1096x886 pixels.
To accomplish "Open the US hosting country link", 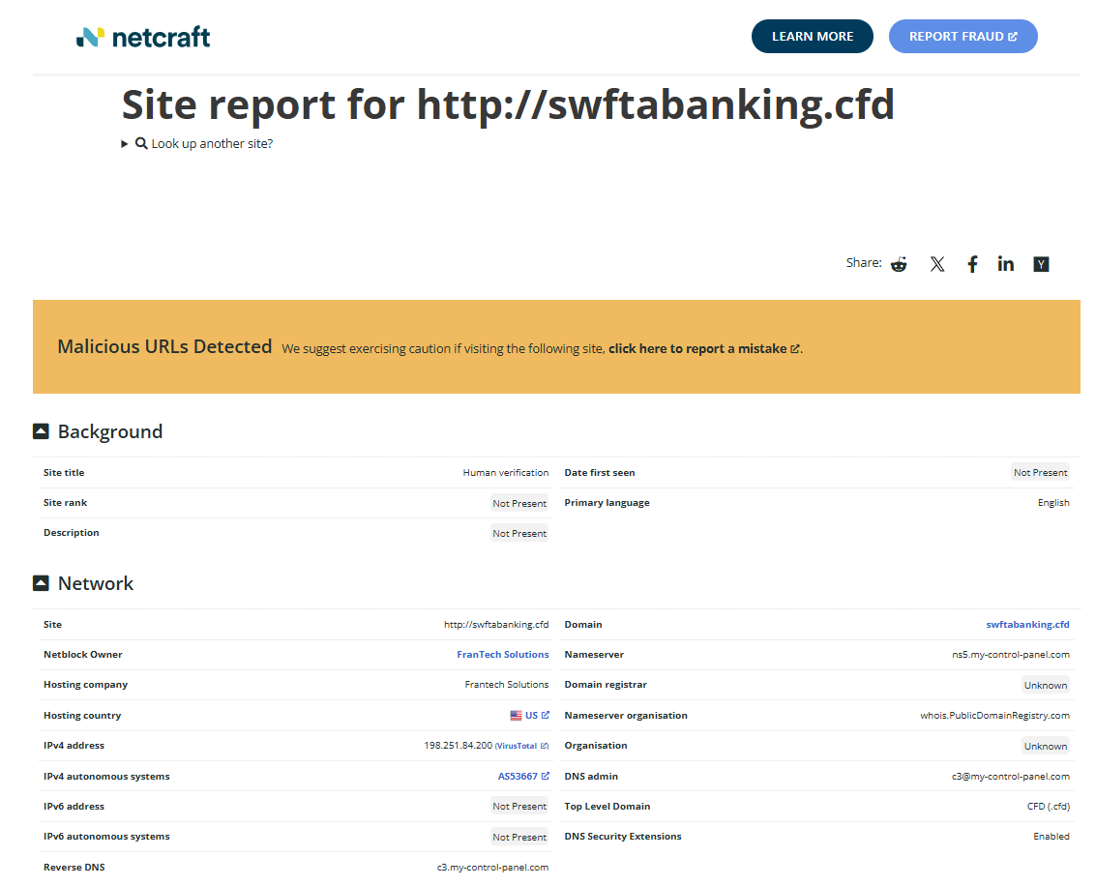I will [x=537, y=716].
